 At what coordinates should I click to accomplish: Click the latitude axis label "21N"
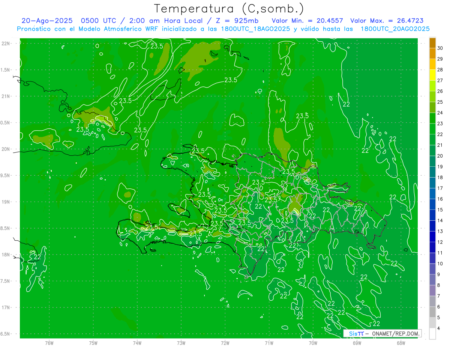pyautogui.click(x=6, y=96)
